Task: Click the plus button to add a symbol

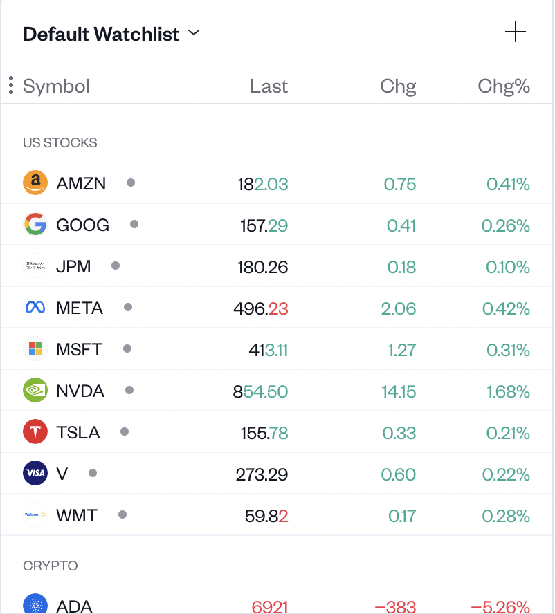Action: click(x=515, y=32)
